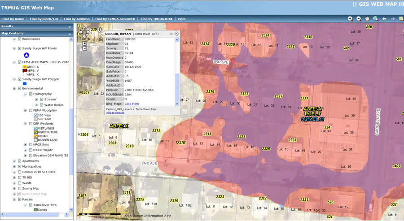The height and width of the screenshot is (221, 404).
Task: Activate the pan hand tool
Action: click(x=367, y=19)
